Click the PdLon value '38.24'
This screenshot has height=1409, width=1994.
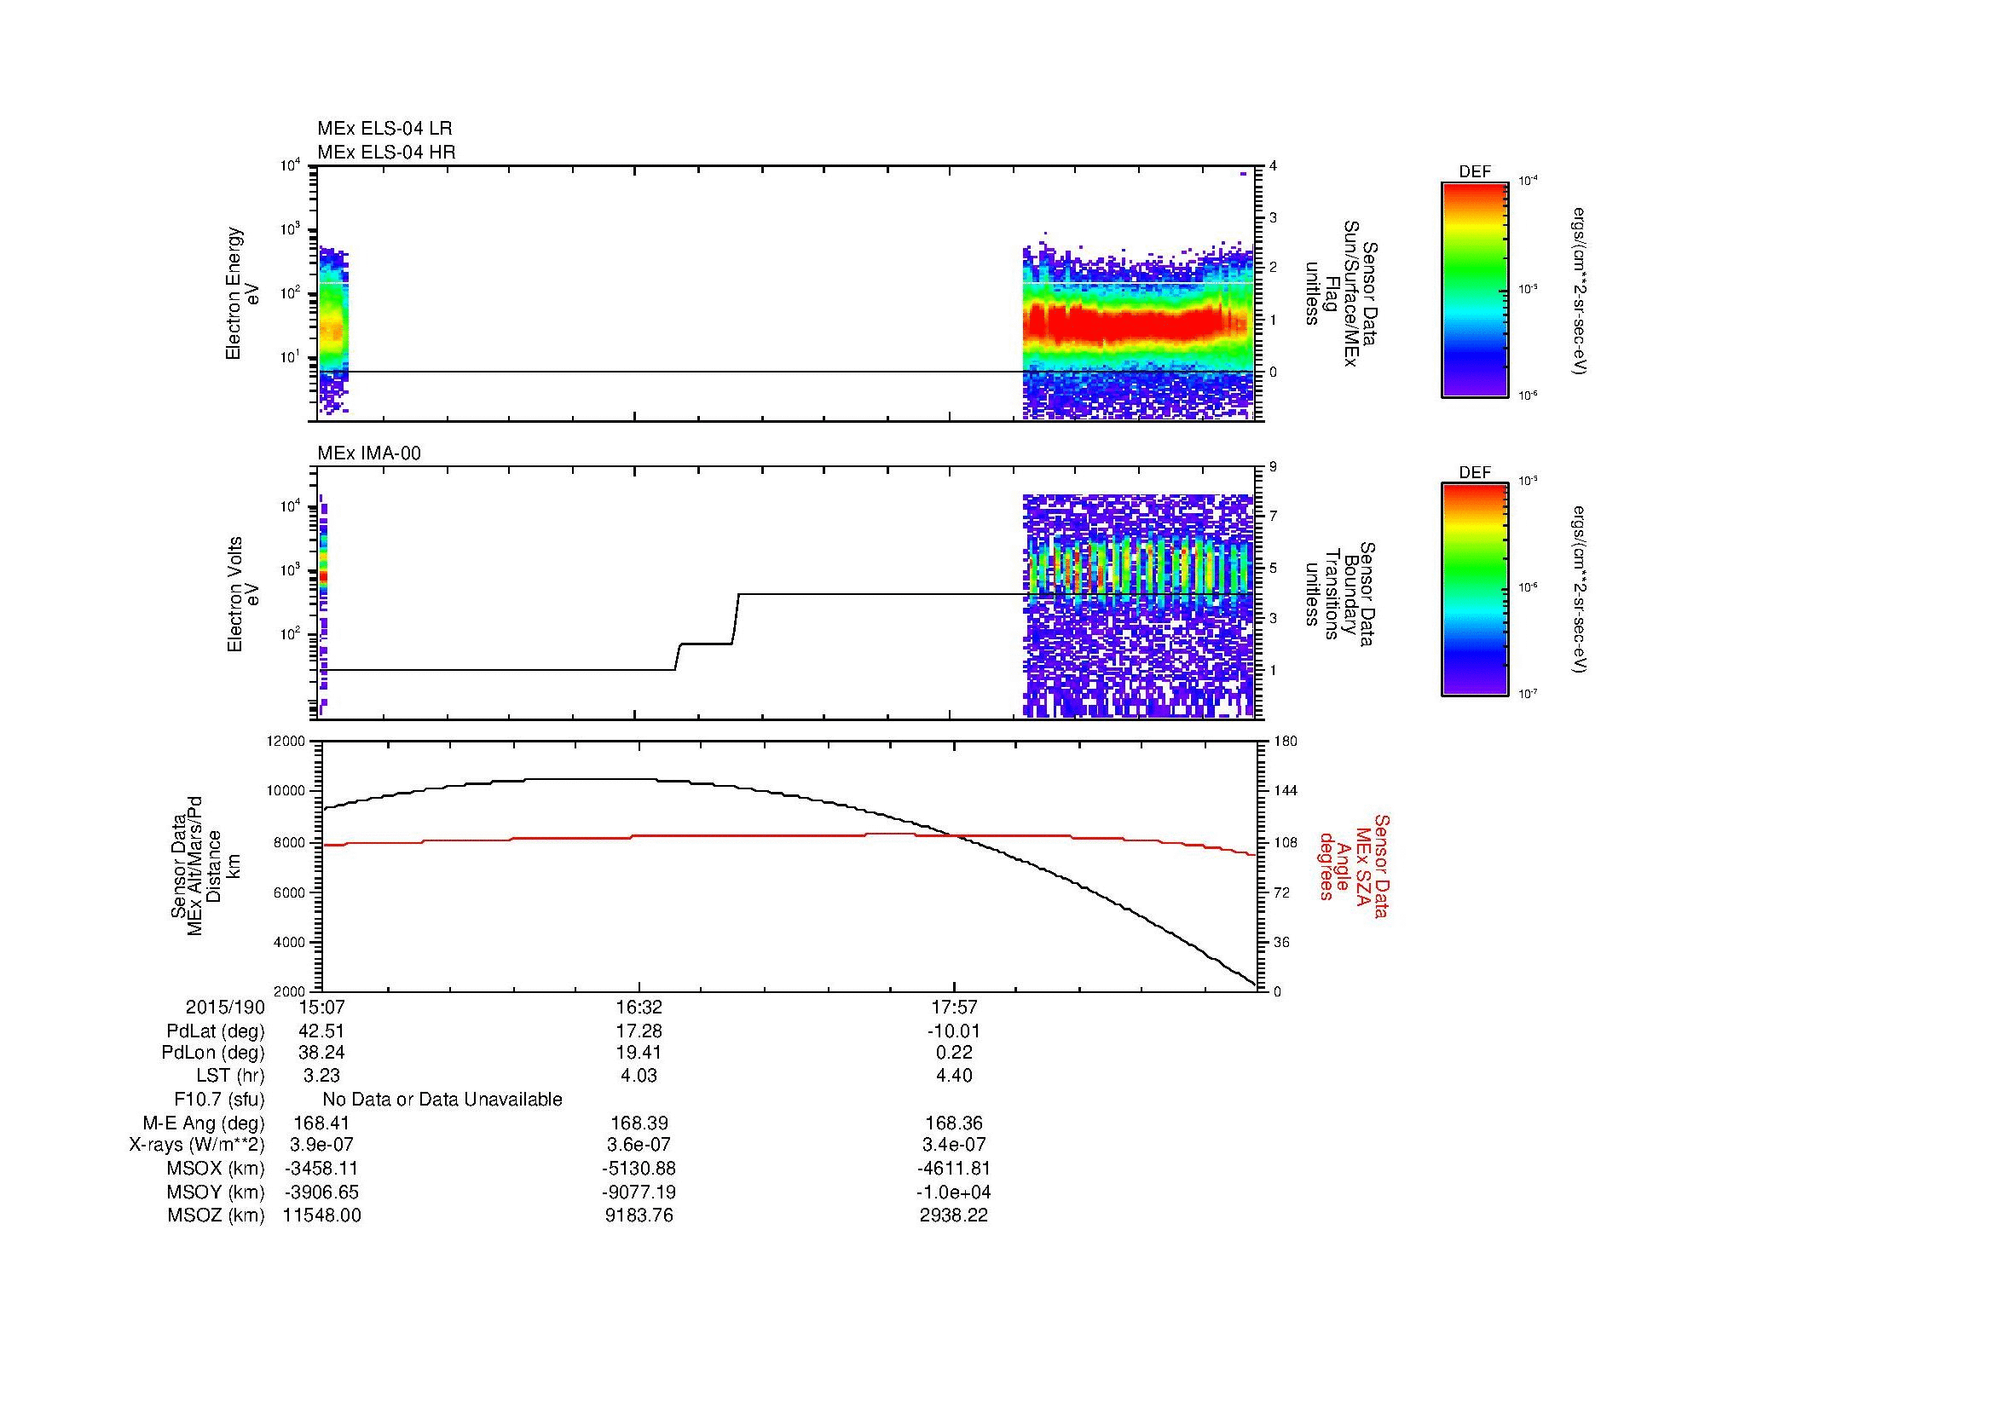point(321,1053)
